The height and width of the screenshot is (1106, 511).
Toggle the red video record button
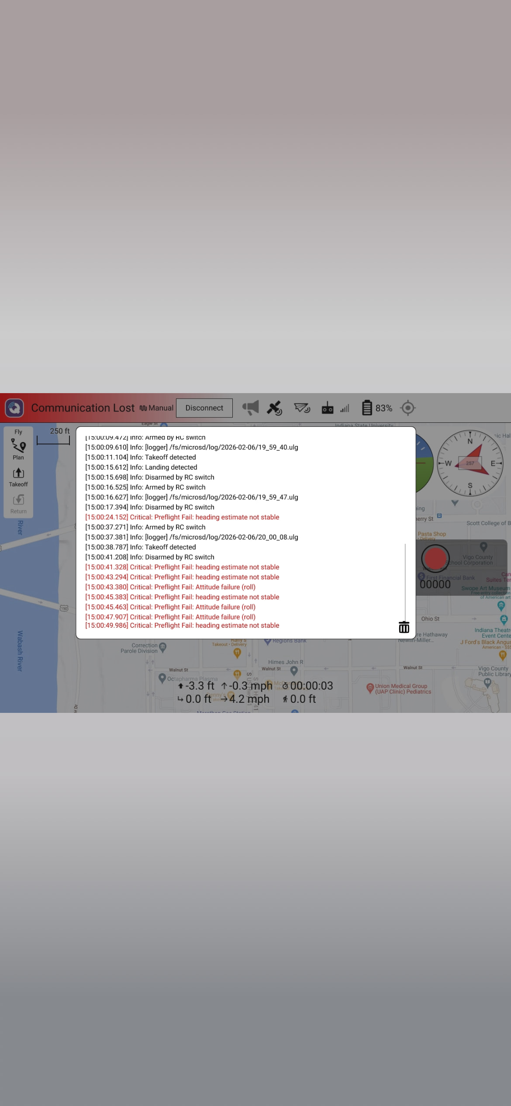click(x=435, y=558)
